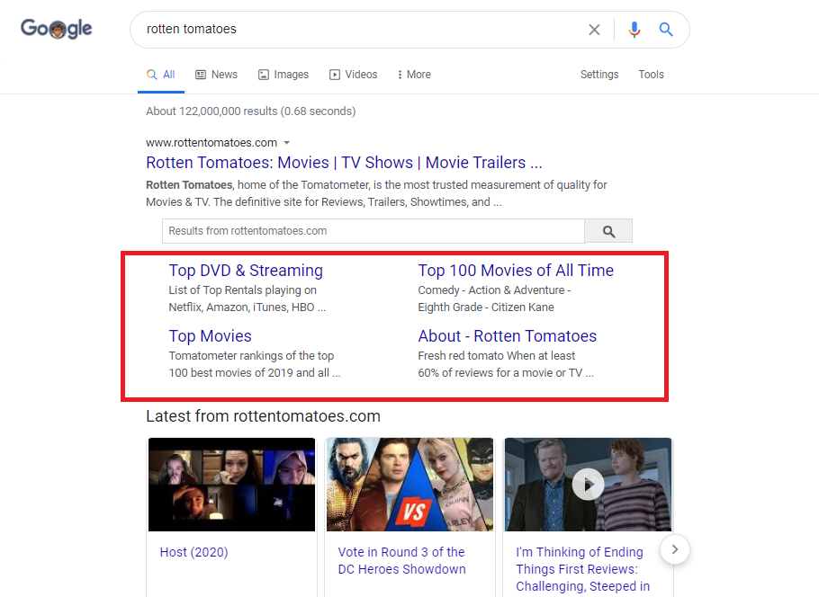Open Vote in Round 3 DC Heroes link
Viewport: 819px width, 597px height.
(401, 560)
